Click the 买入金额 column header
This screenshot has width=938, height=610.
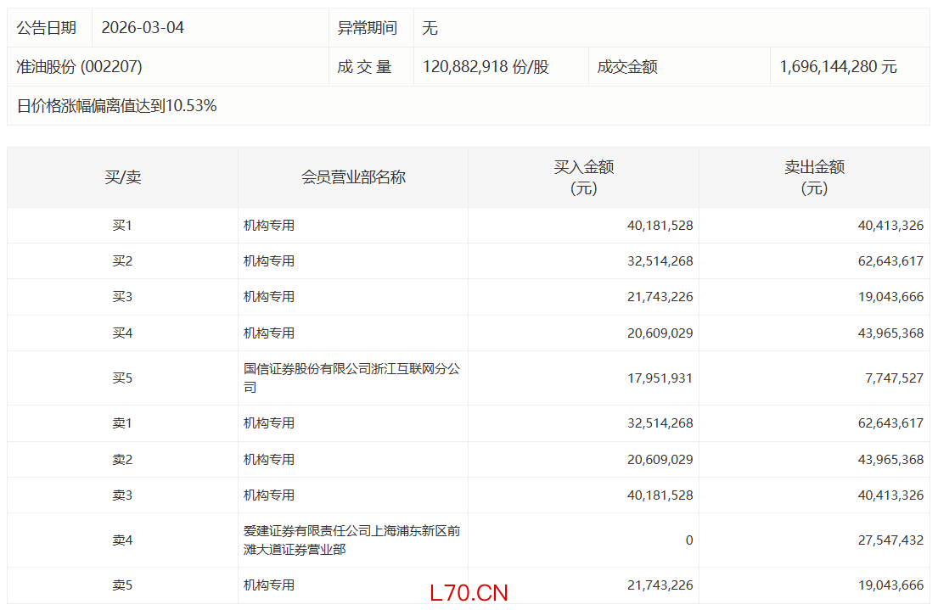583,177
